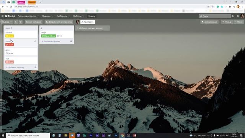Add a card to список 1
This screenshot has width=245, height=138.
point(15,67)
